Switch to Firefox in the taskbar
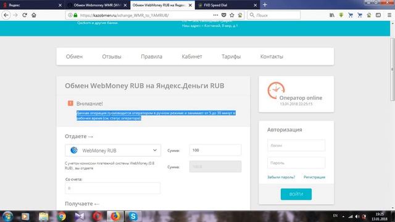This screenshot has width=395, height=222. click(115, 216)
